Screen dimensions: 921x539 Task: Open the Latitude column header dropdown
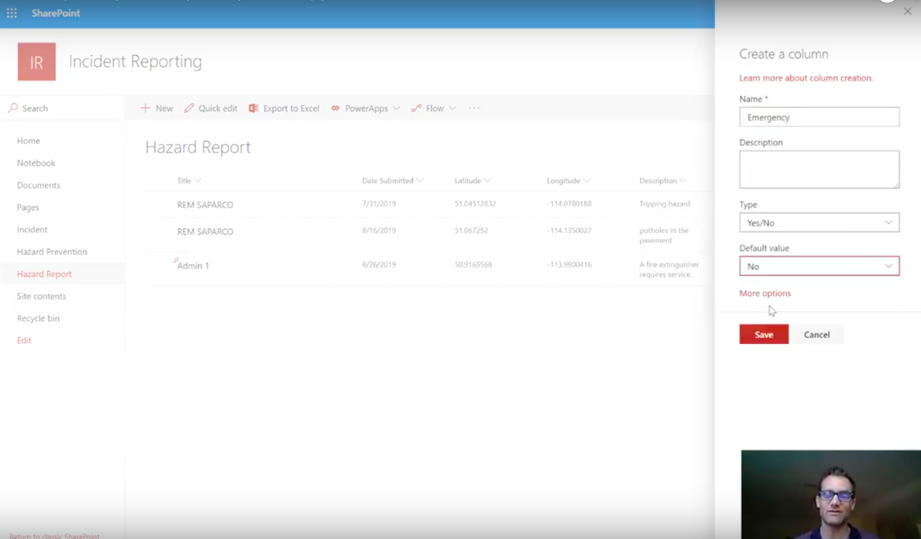click(x=487, y=181)
